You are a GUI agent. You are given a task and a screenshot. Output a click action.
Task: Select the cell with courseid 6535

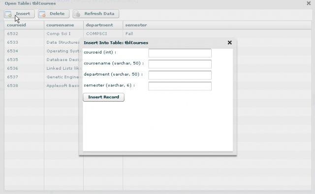[24, 59]
